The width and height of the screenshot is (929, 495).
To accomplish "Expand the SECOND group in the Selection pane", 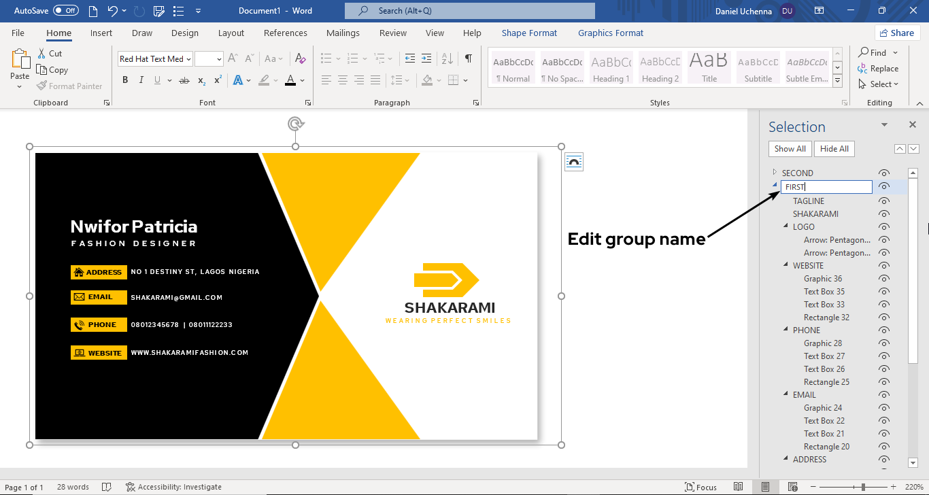I will coord(775,173).
